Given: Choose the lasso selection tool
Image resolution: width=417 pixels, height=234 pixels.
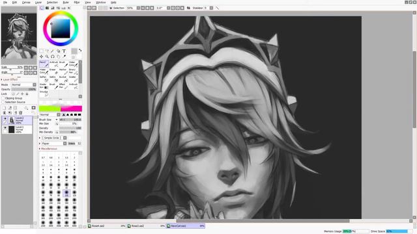Looking at the screenshot, I should pos(47,51).
